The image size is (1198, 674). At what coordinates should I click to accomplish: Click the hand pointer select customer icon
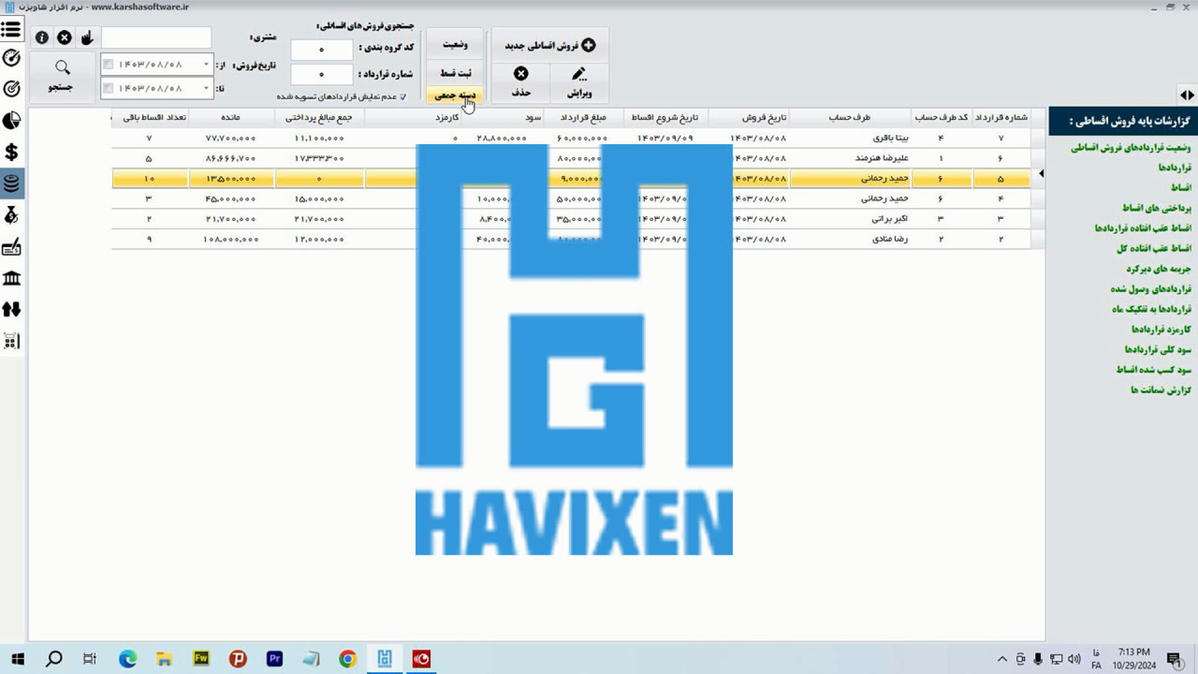coord(87,37)
